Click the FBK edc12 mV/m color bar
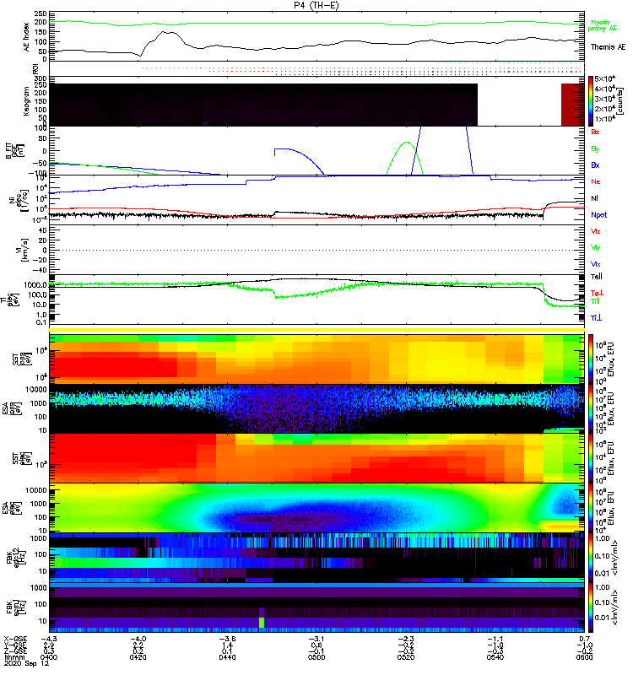 [x=590, y=558]
